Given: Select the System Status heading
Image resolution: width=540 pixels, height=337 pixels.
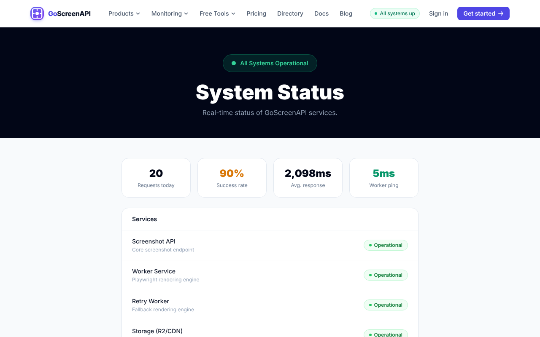Looking at the screenshot, I should coord(270,92).
